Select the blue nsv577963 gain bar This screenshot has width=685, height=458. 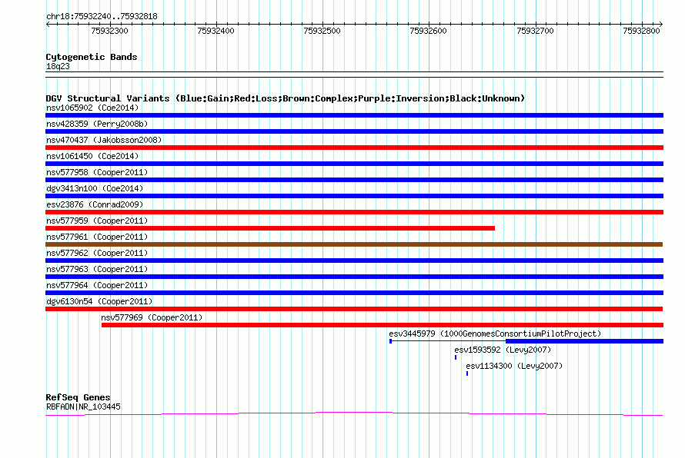(354, 277)
